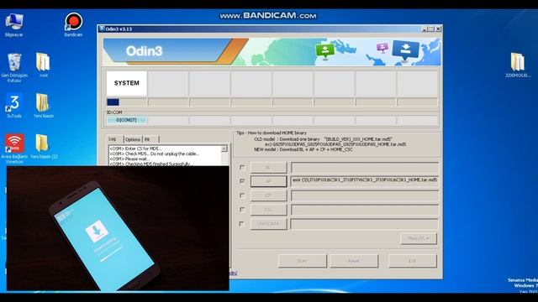Click the 0:[COM27] port box
The image size is (538, 302).
coord(127,120)
